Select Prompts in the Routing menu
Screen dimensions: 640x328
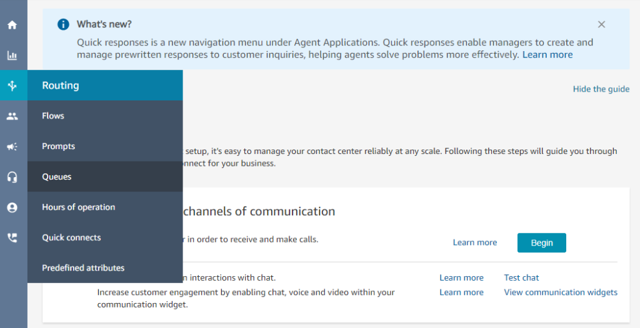58,147
